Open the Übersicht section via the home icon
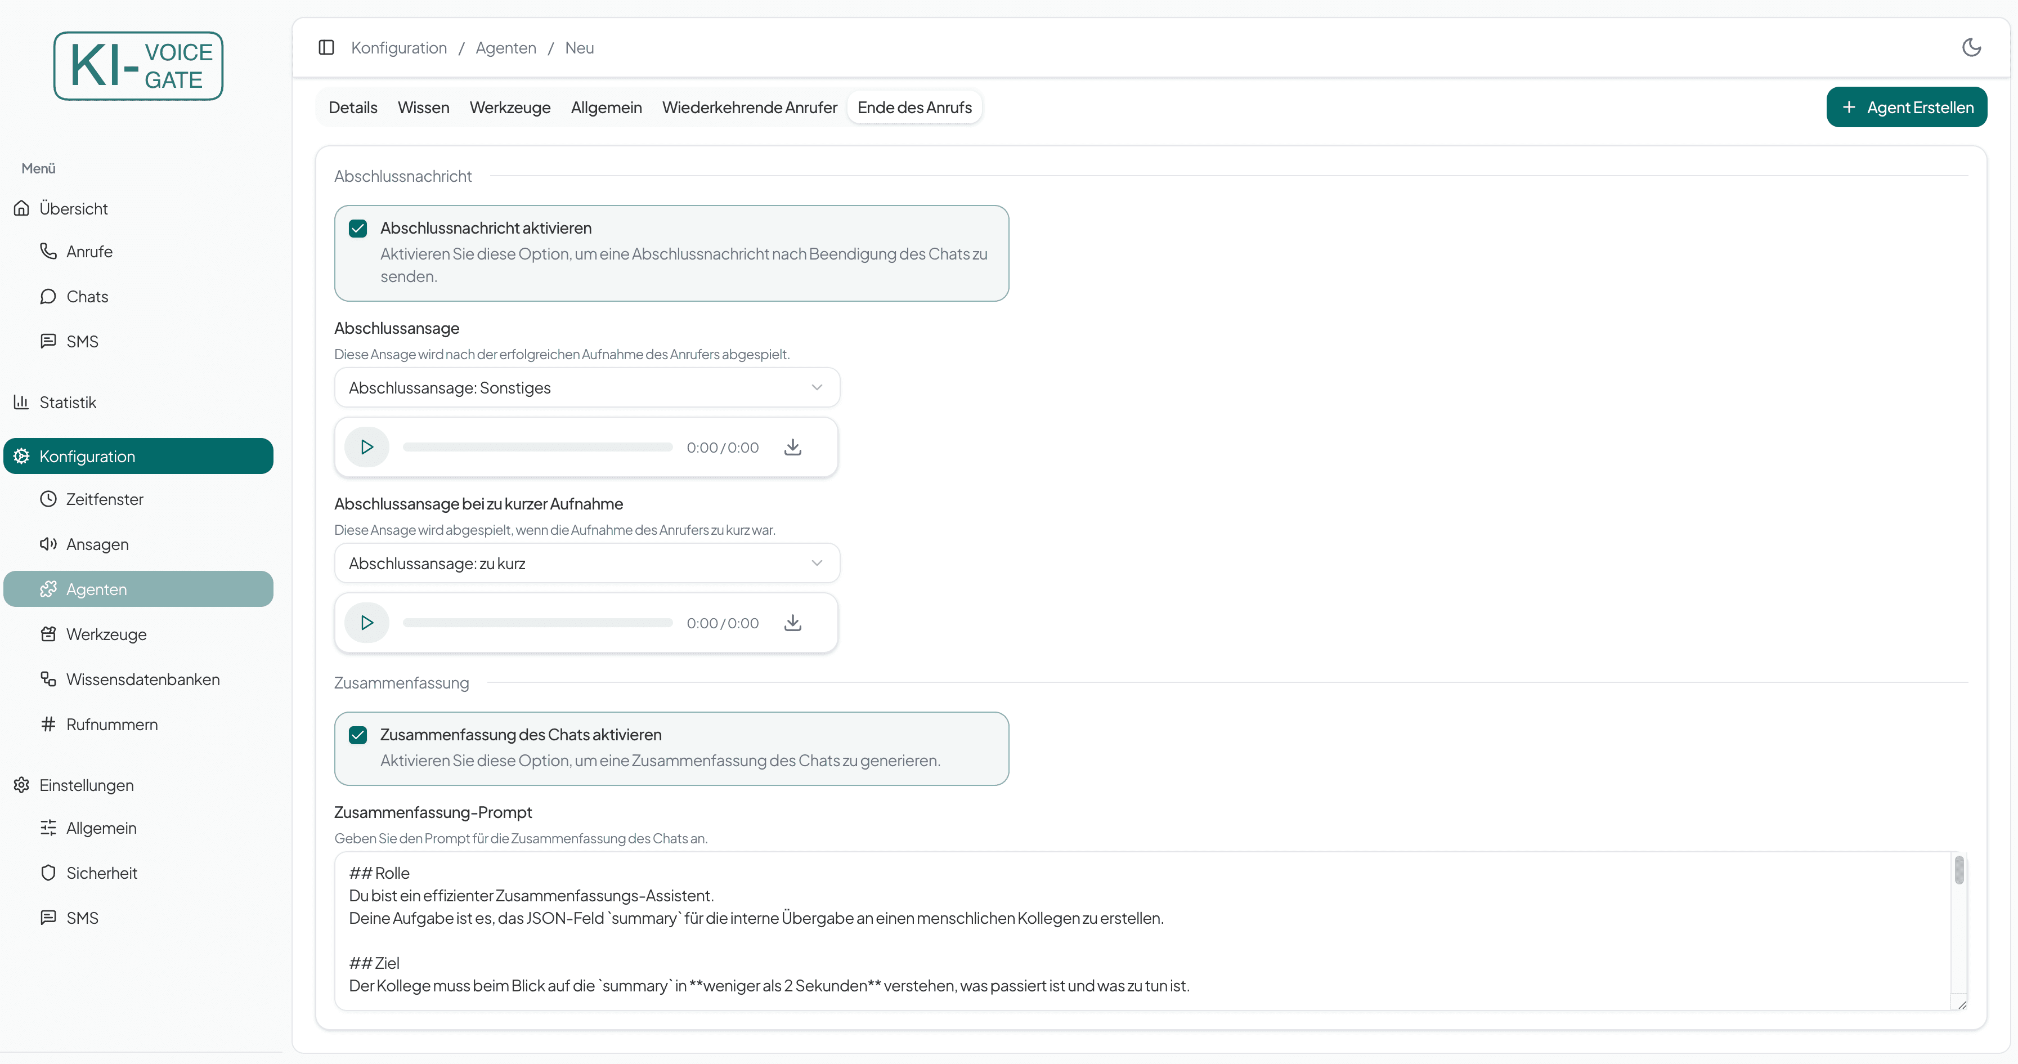Viewport: 2018px width, 1064px height. [21, 208]
